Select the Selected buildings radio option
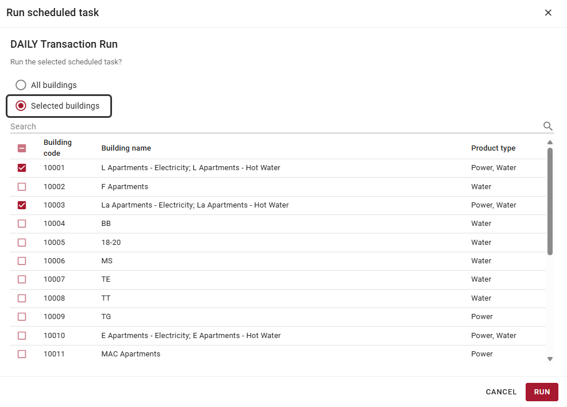The width and height of the screenshot is (567, 407). (21, 106)
